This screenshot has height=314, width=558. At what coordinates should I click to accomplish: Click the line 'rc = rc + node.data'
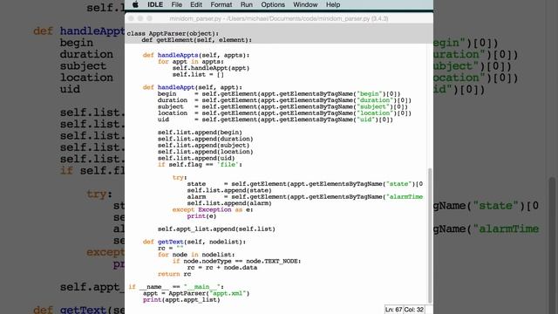click(x=222, y=267)
